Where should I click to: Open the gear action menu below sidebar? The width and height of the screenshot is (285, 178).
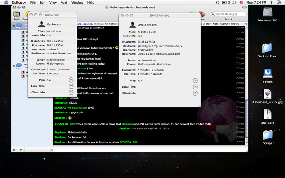(15, 150)
